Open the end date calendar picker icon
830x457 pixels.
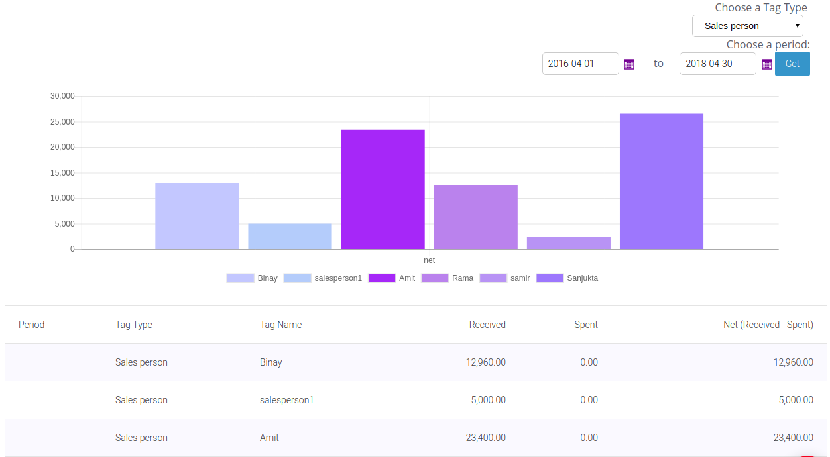766,64
